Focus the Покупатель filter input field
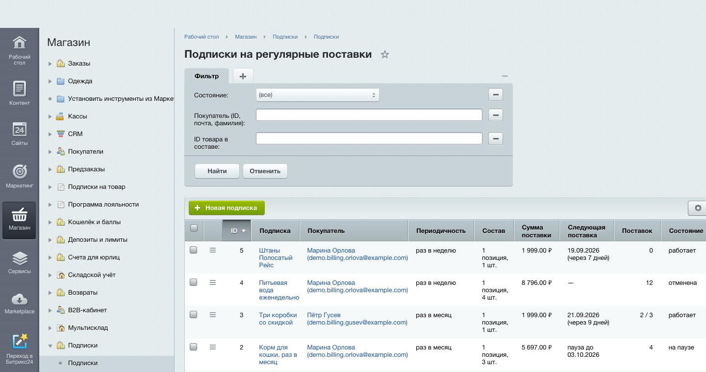This screenshot has width=706, height=372. click(369, 115)
